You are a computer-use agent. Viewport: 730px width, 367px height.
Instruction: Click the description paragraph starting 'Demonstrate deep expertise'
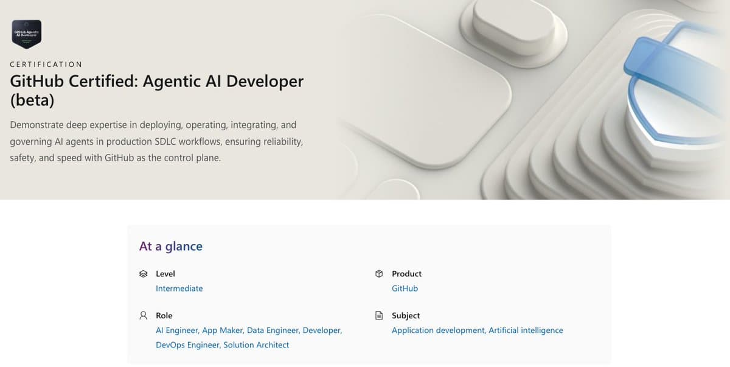coord(156,141)
